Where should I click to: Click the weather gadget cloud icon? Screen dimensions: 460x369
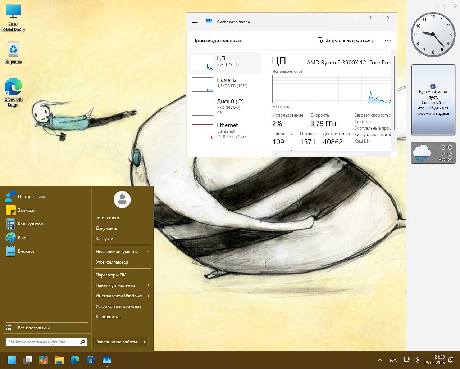pos(422,153)
